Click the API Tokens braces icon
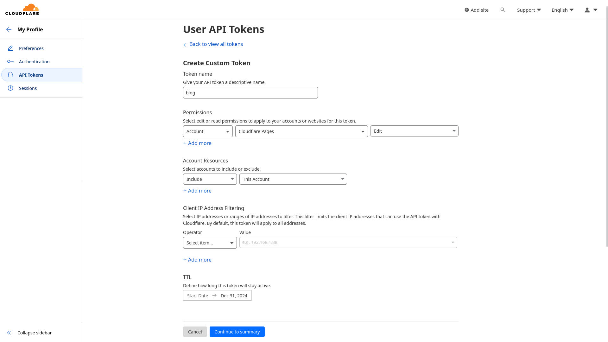 [10, 75]
